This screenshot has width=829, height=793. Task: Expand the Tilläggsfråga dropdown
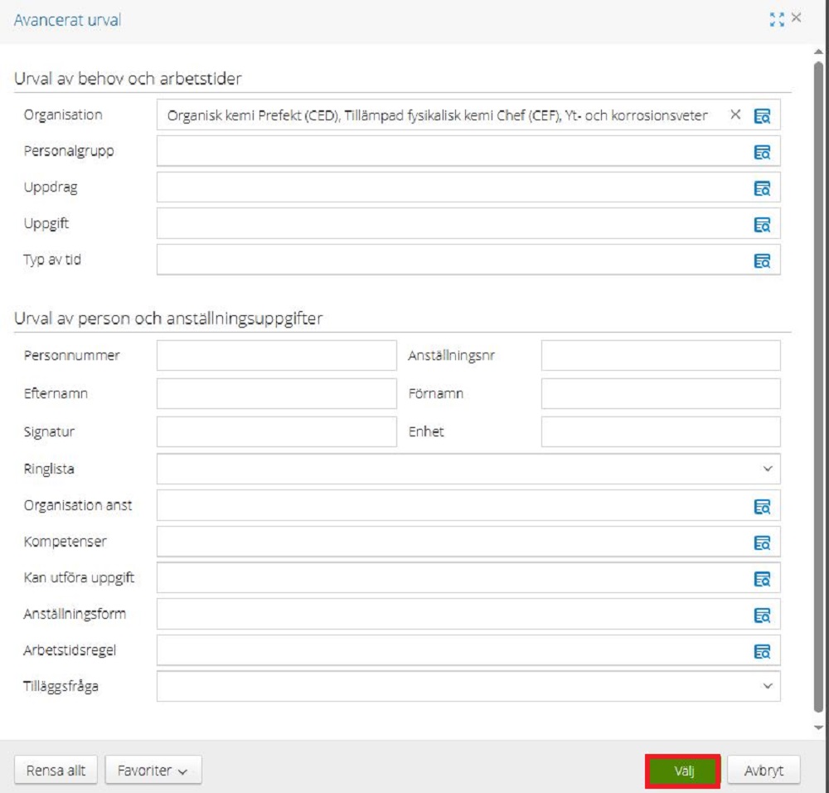(x=768, y=686)
